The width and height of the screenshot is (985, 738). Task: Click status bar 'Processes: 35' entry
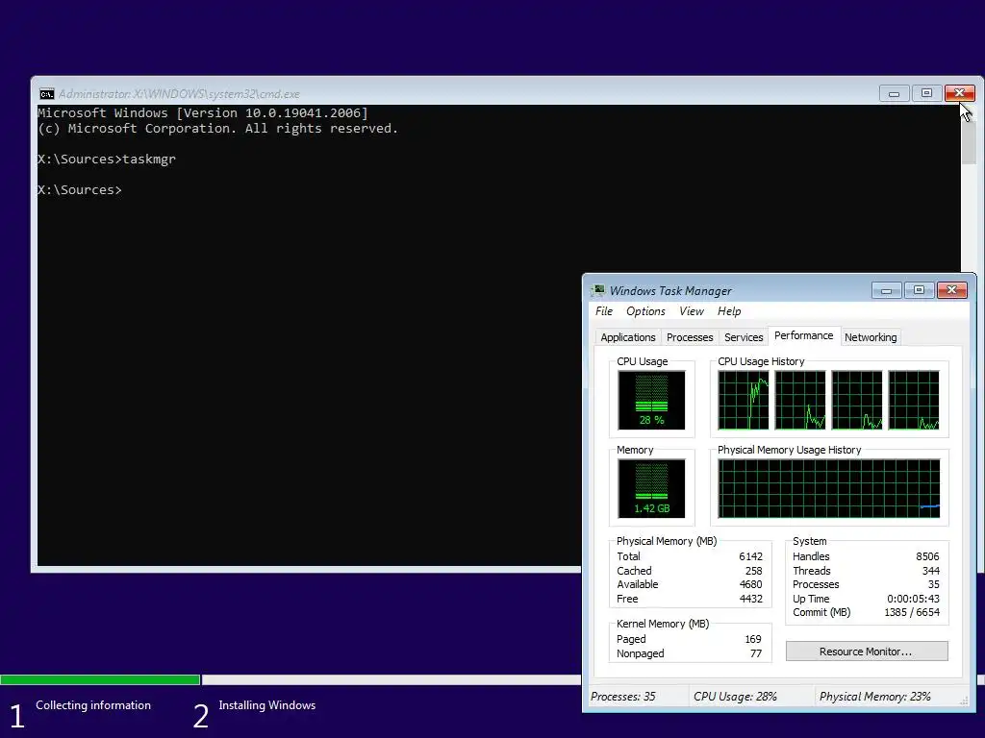(622, 697)
